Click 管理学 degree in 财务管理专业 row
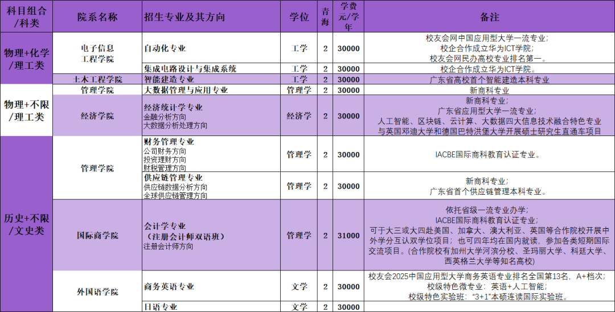This screenshot has height=312, width=615. 299,154
